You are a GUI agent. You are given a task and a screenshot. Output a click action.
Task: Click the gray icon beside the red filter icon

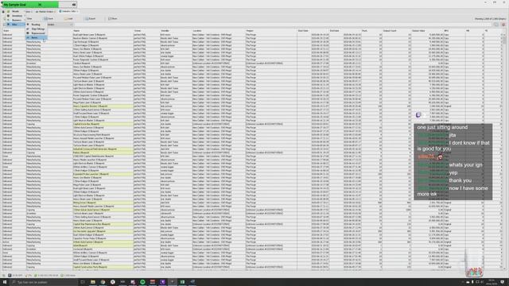coord(496,25)
